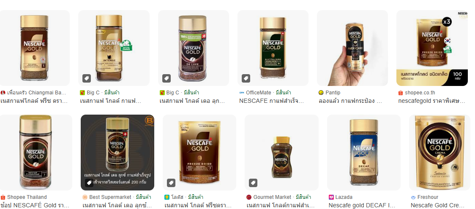Click the Gourmet Market source link
This screenshot has width=475, height=209.
pos(272,197)
